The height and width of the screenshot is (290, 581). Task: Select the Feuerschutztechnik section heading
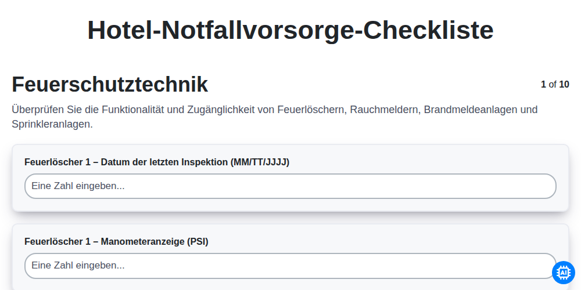pos(110,84)
